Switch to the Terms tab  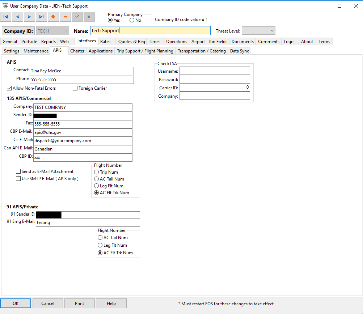click(x=324, y=41)
